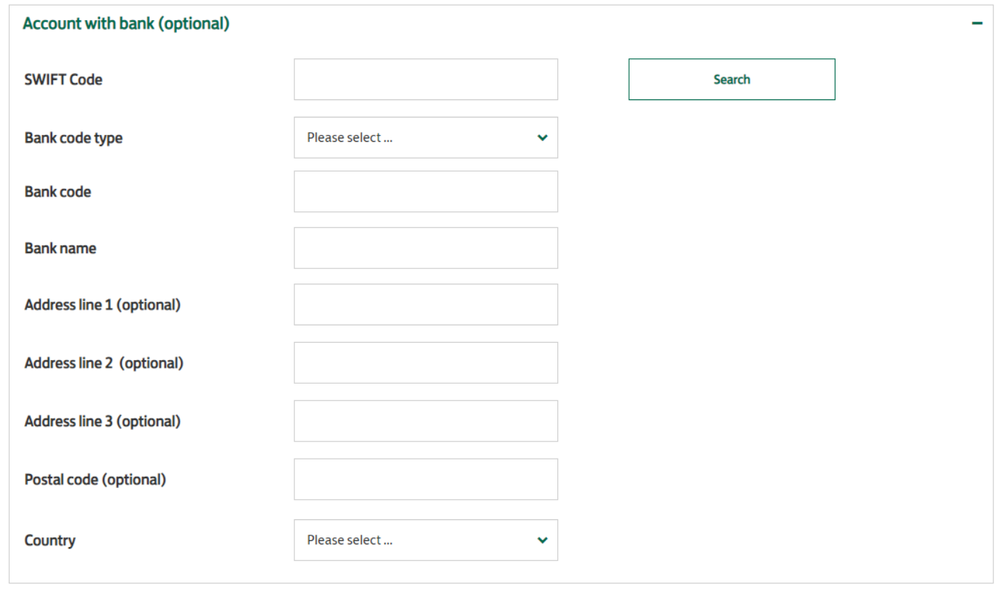Open the Country selection dropdown
The image size is (1006, 593).
click(x=426, y=540)
